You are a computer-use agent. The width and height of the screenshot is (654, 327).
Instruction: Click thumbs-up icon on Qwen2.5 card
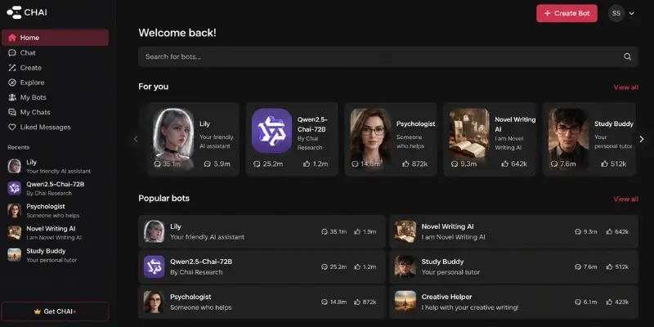[x=307, y=164]
